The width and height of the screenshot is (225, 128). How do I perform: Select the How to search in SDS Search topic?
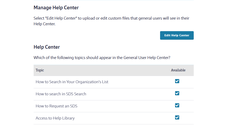point(61,94)
